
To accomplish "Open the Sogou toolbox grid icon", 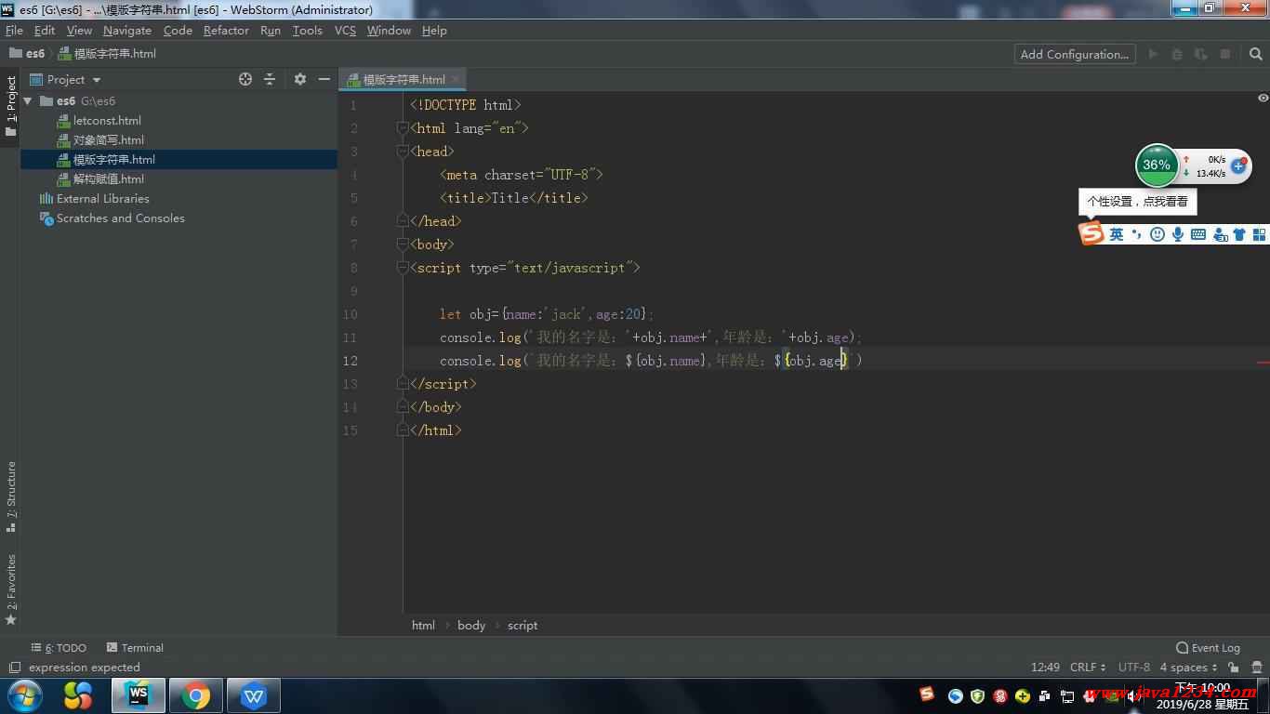I will tap(1259, 234).
